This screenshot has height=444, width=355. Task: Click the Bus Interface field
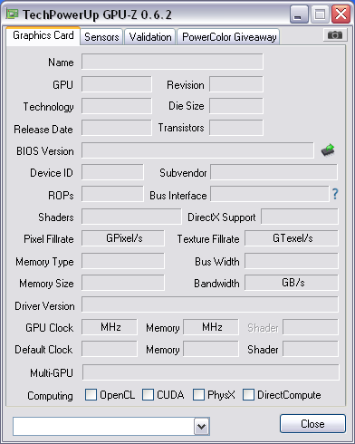[x=270, y=194]
